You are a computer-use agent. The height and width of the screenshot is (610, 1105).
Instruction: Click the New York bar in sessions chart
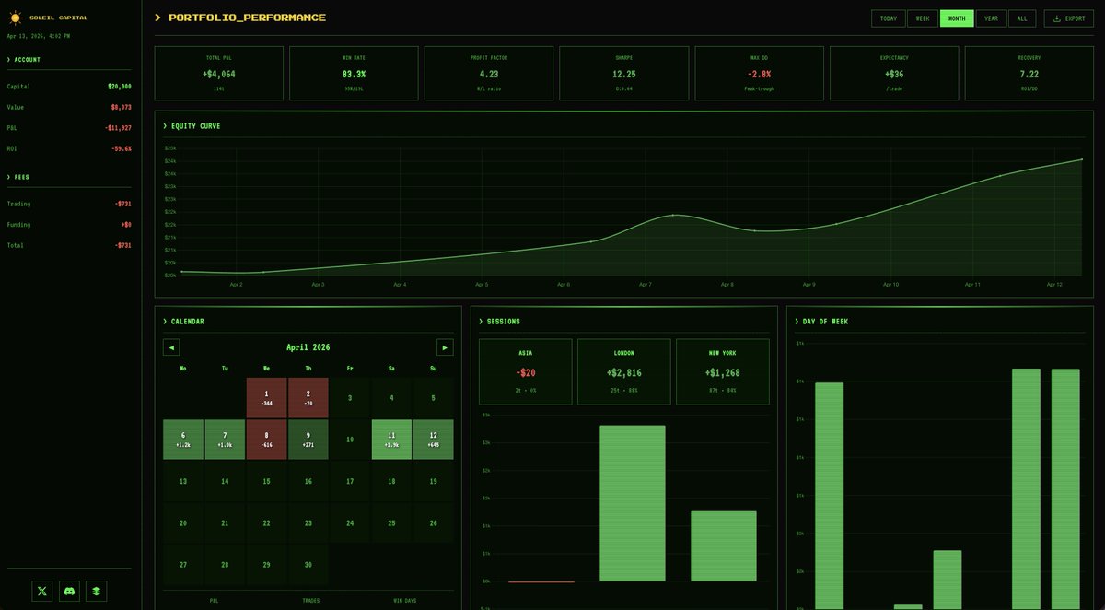point(724,546)
